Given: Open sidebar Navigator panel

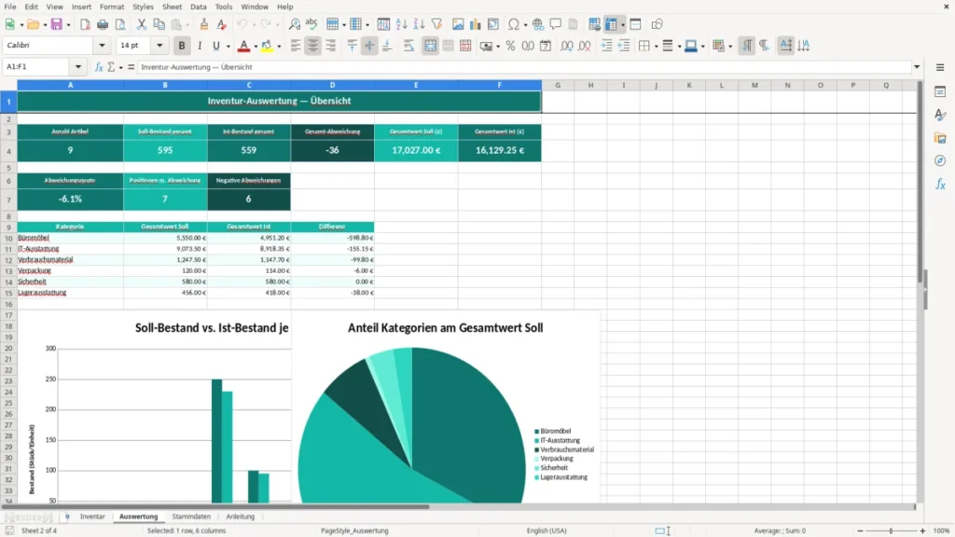Looking at the screenshot, I should pyautogui.click(x=940, y=160).
